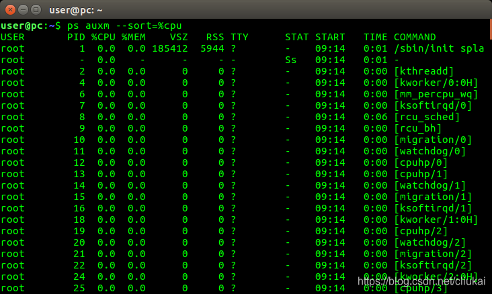Click the [watchdog/0] process name

pyautogui.click(x=430, y=152)
